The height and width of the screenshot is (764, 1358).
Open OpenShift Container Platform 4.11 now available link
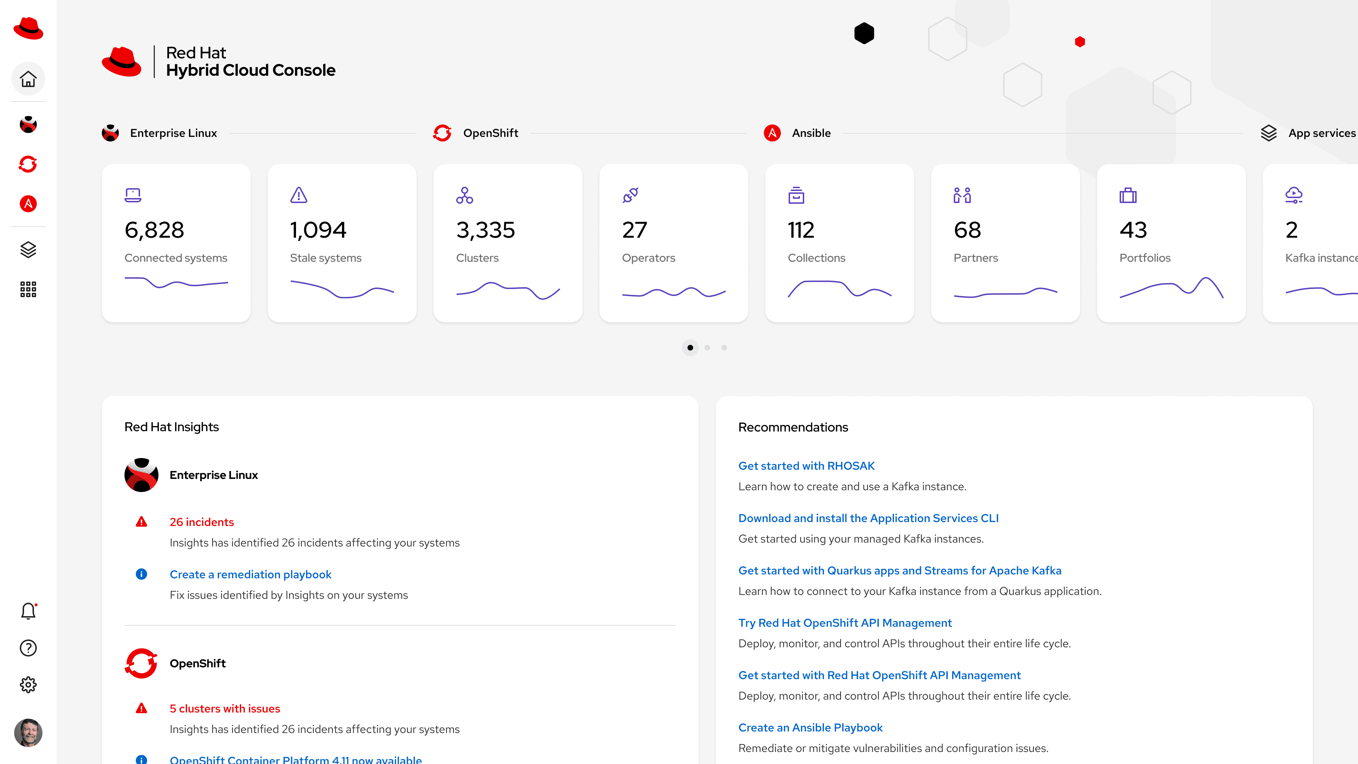tap(296, 759)
